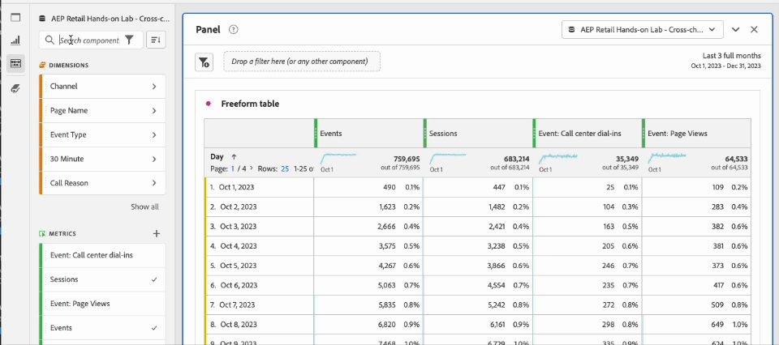The height and width of the screenshot is (345, 779).
Task: Expand the Event Type dimension chevron
Action: [154, 134]
